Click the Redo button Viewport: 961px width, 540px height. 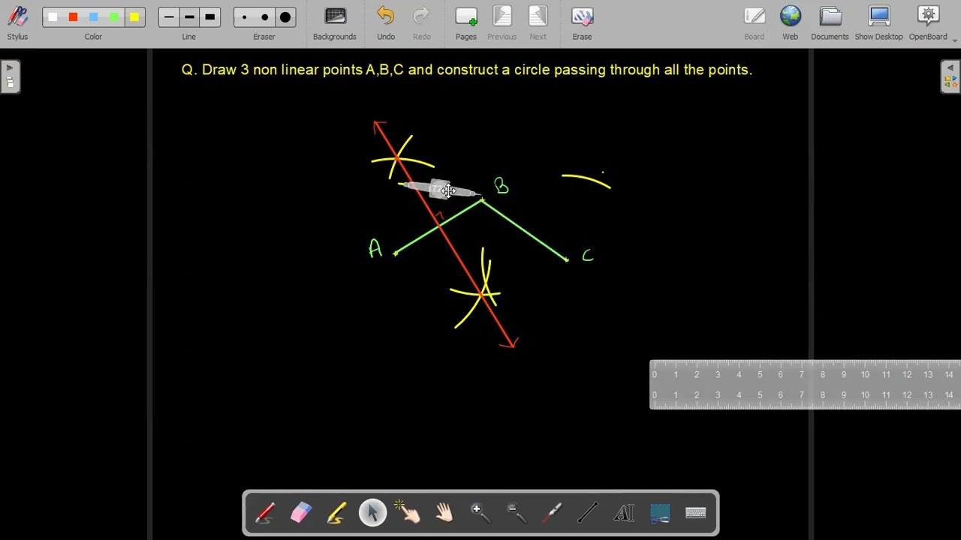(422, 23)
